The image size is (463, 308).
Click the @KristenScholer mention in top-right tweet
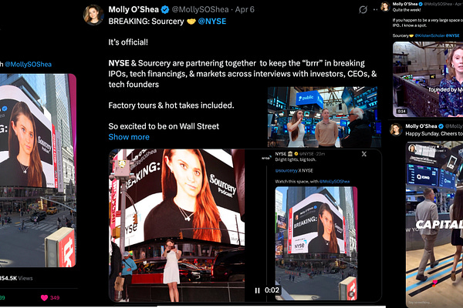tap(430, 35)
